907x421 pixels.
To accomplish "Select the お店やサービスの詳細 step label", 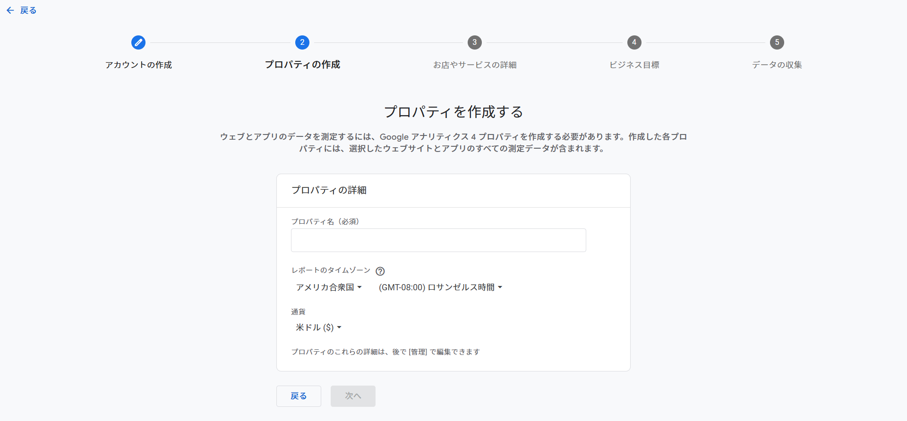I will tap(475, 65).
